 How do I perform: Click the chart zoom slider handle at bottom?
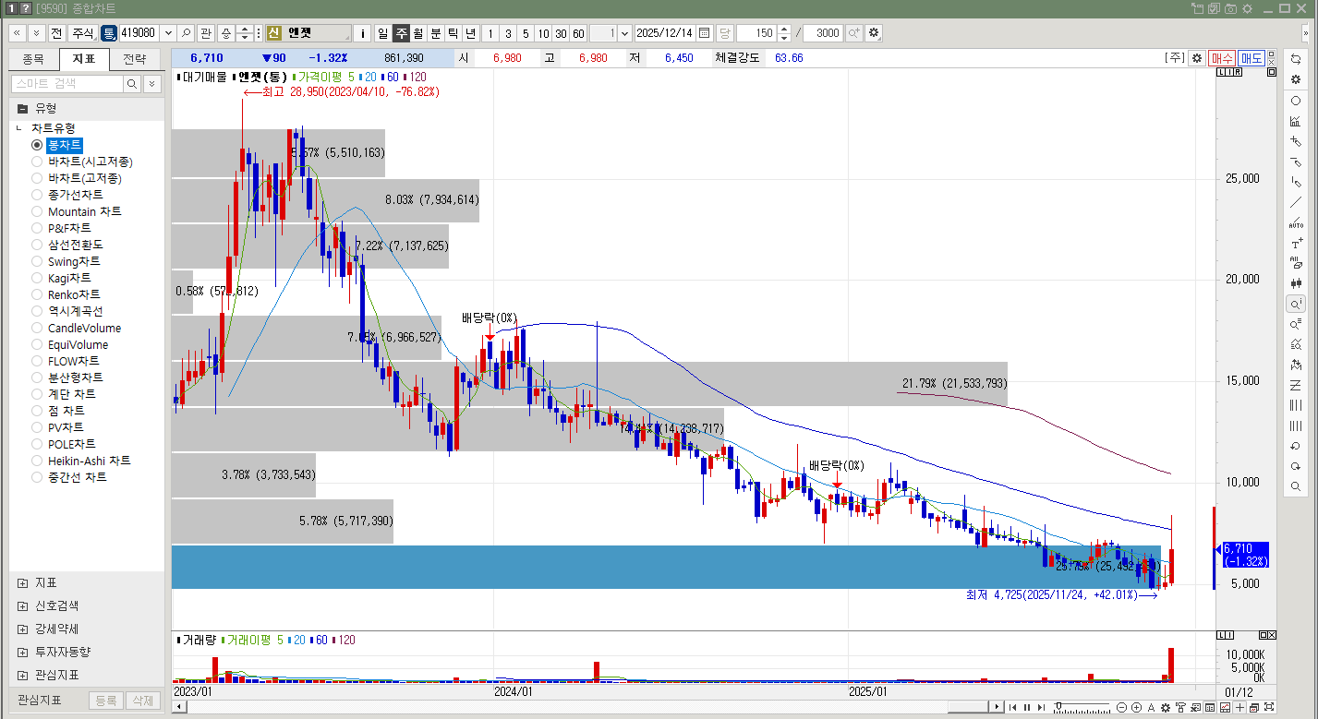click(x=1058, y=707)
